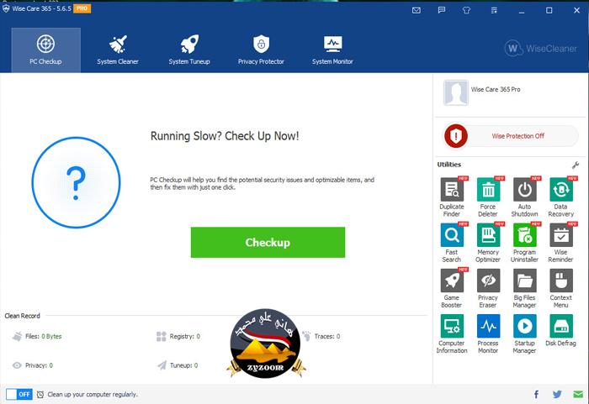Click the 'Running Slow? Check Up Now!' heading

pos(225,136)
